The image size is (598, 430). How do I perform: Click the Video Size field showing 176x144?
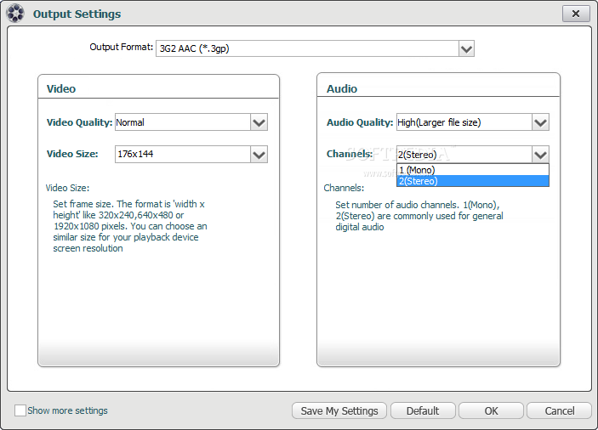[182, 155]
